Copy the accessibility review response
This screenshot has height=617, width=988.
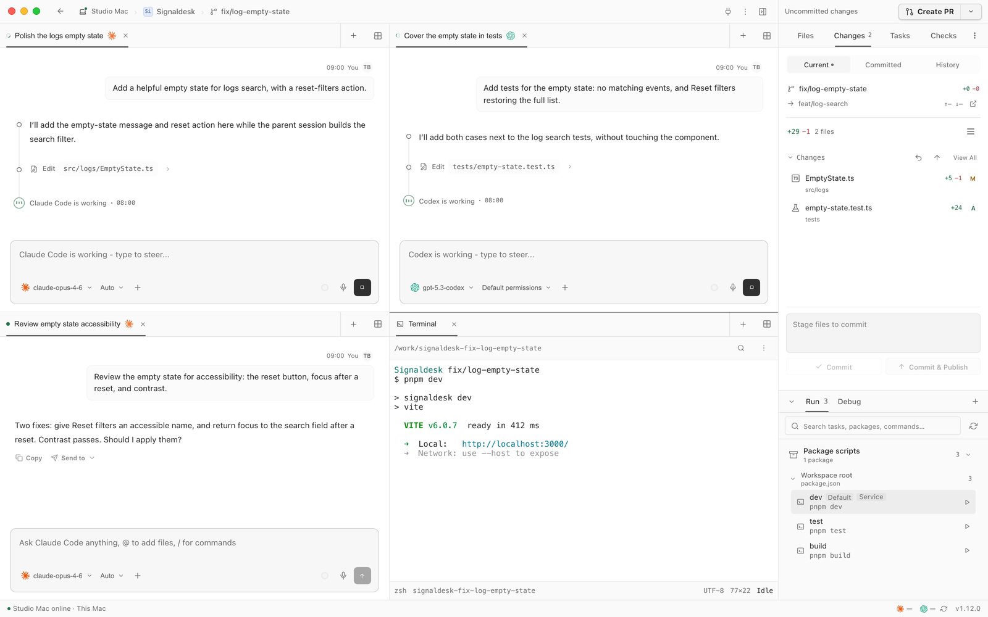coord(28,458)
